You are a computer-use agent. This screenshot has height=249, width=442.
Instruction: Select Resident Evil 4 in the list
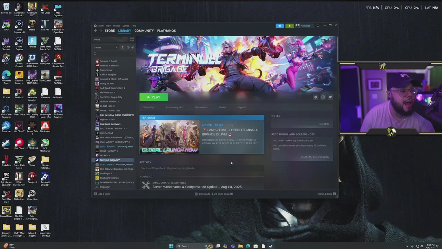pos(107,93)
